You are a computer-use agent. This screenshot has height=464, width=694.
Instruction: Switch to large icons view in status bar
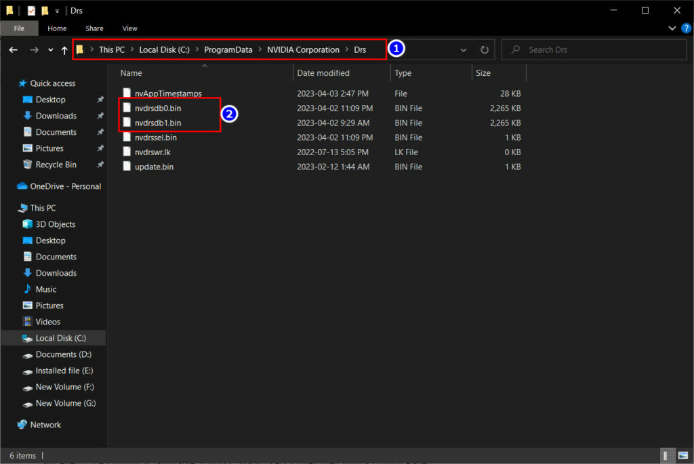pos(682,456)
